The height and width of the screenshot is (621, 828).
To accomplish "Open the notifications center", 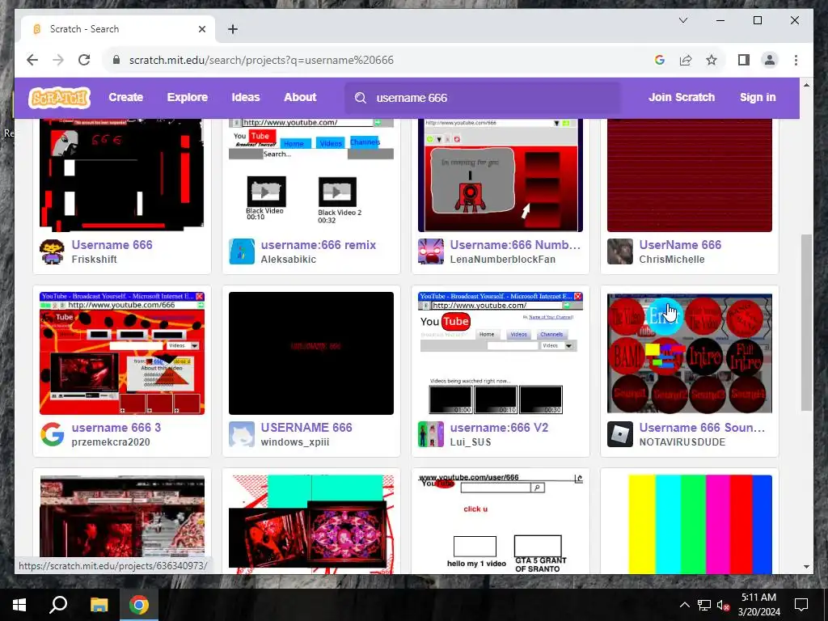I will 801,605.
